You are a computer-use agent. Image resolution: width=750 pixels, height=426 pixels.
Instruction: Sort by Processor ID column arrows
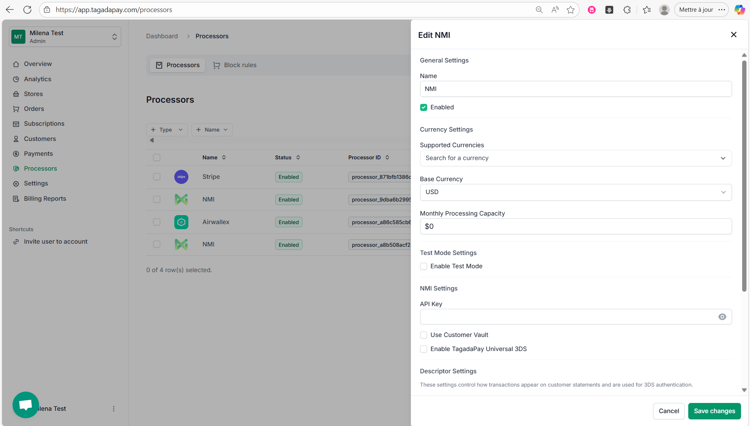tap(387, 157)
